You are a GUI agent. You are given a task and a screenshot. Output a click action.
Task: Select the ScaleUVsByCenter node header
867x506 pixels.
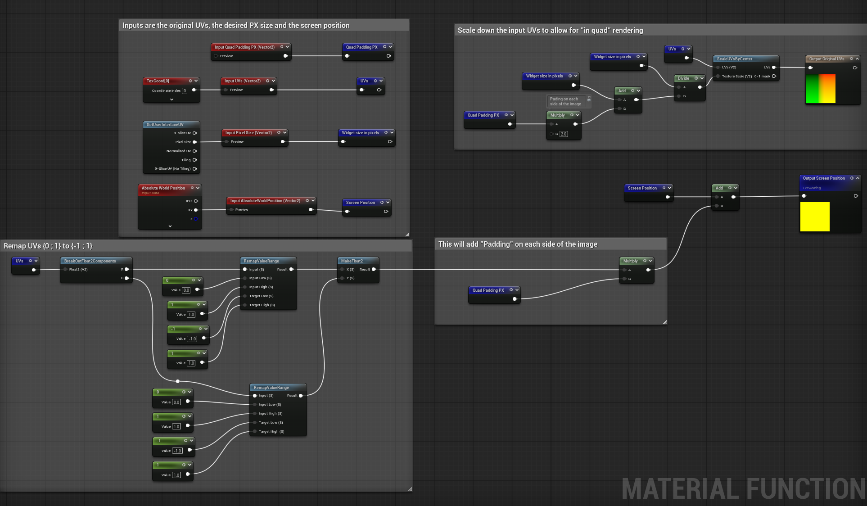tap(746, 59)
